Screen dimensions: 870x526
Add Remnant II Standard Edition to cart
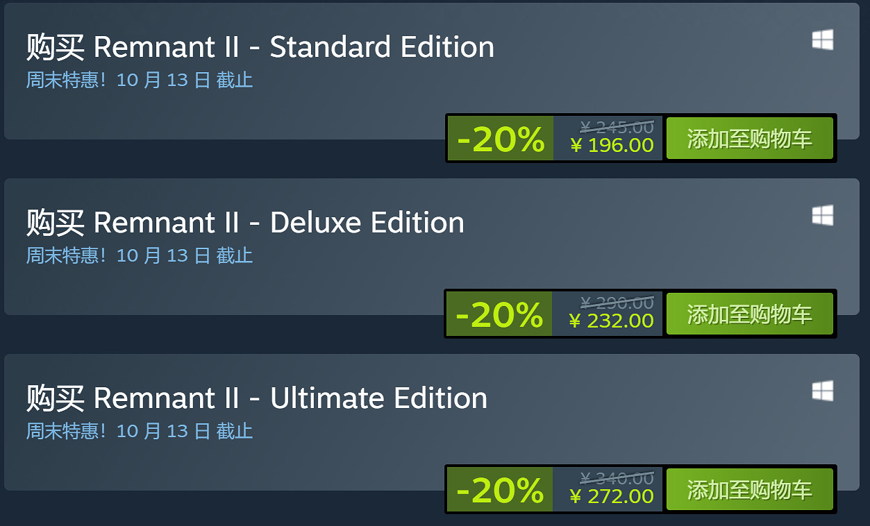pyautogui.click(x=749, y=139)
